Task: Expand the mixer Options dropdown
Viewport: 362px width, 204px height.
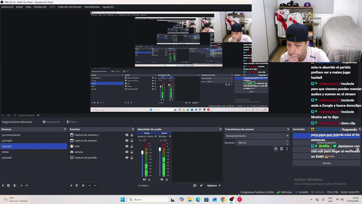Action: 214,186
